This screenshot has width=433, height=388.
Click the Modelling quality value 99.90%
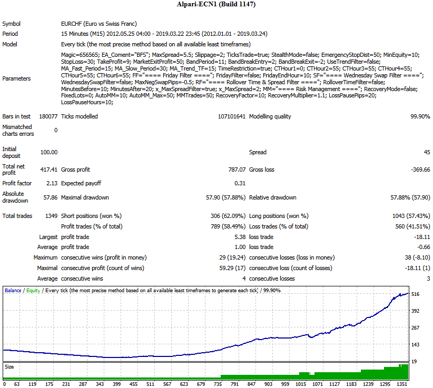click(x=420, y=116)
